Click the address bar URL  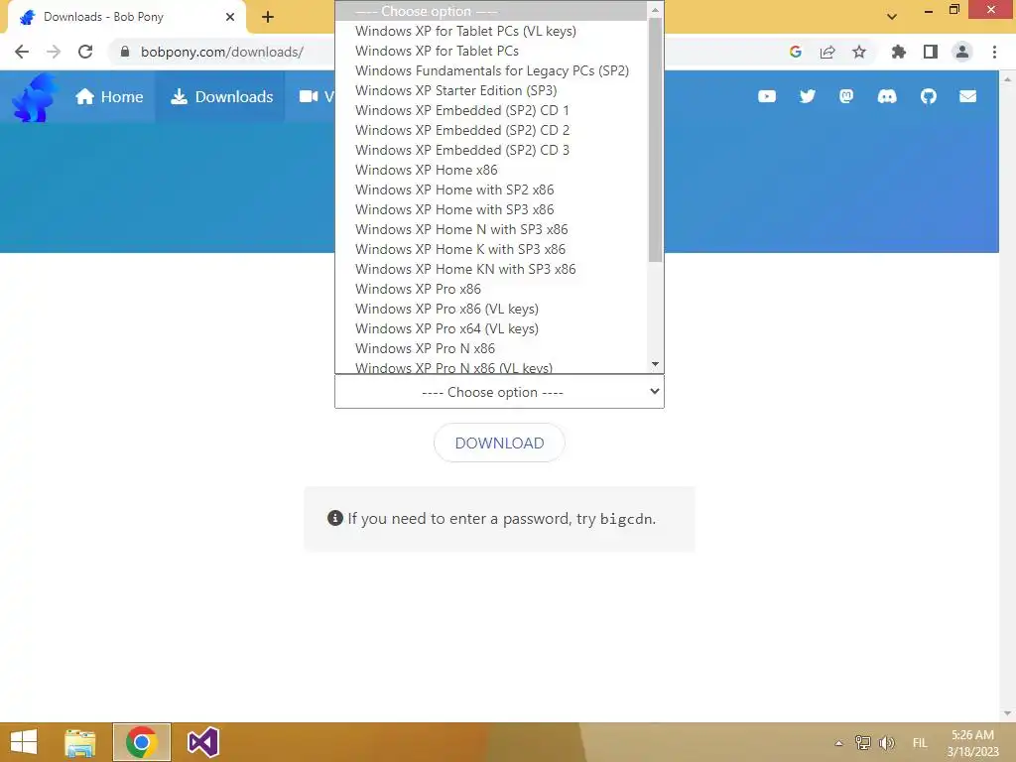pos(221,52)
